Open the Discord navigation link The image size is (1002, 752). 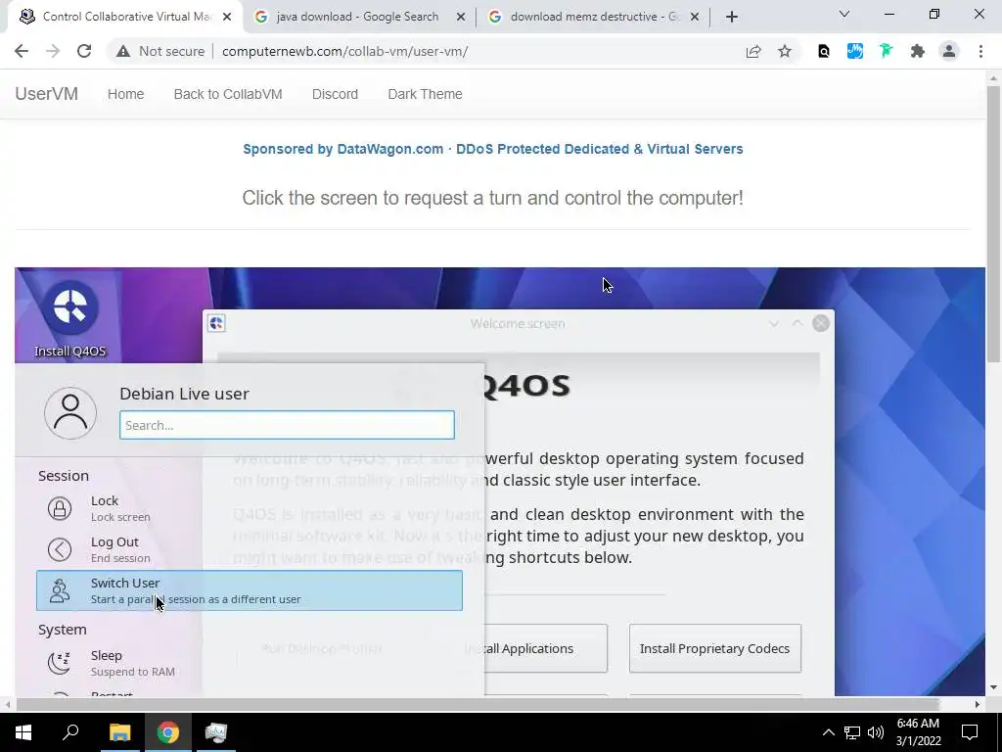tap(335, 94)
